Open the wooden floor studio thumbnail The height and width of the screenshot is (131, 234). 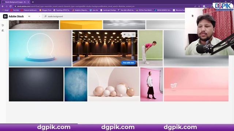[x=105, y=48]
